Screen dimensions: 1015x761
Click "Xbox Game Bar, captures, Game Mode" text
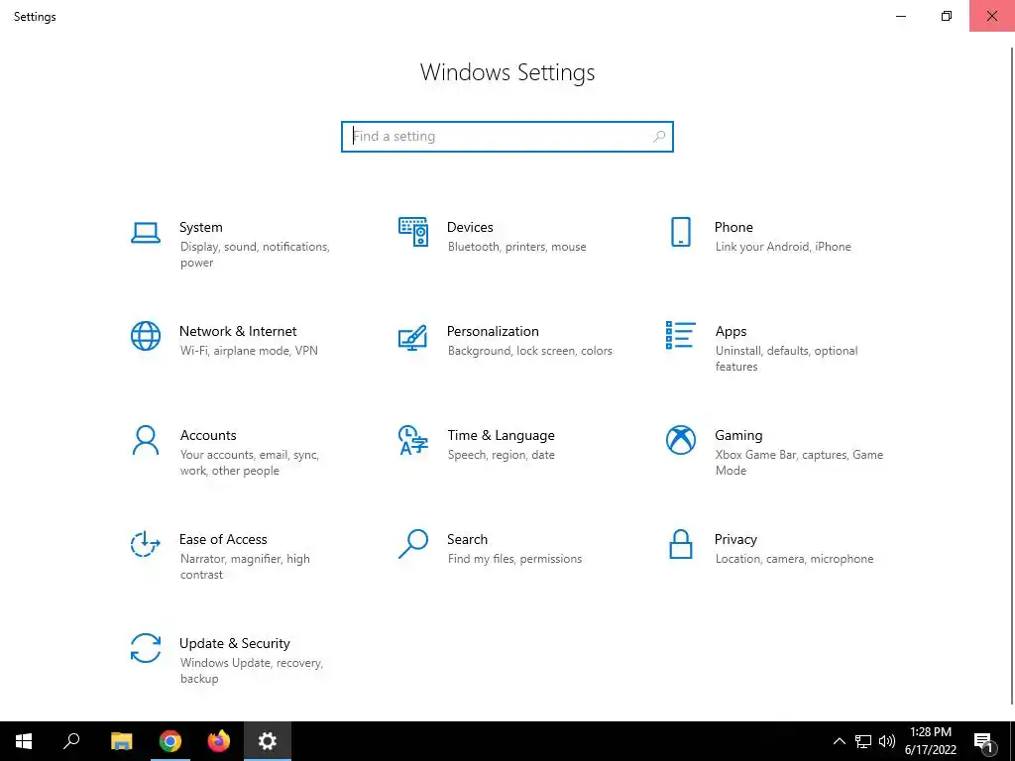799,463
